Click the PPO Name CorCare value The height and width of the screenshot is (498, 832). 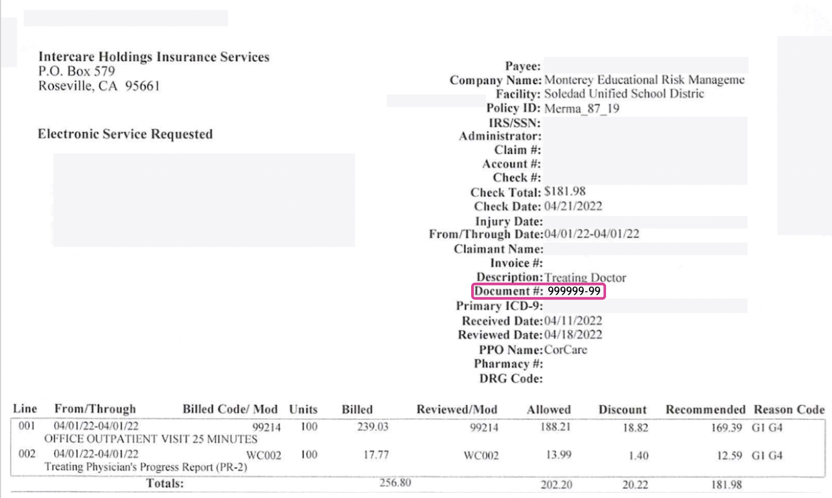pos(565,350)
